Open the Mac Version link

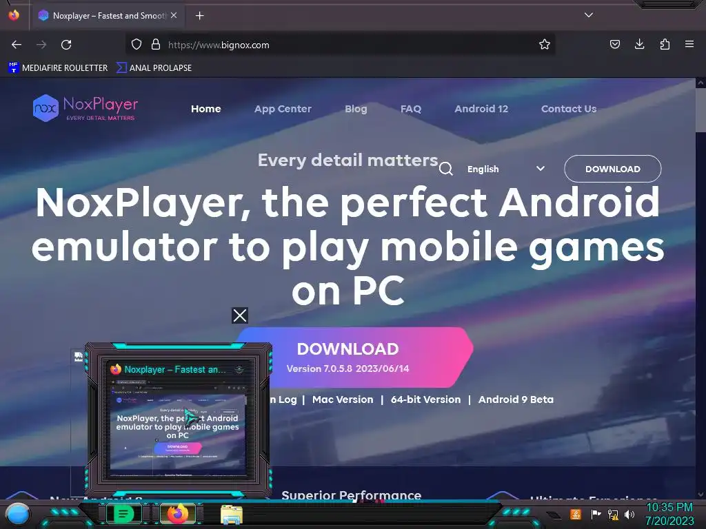click(x=343, y=400)
